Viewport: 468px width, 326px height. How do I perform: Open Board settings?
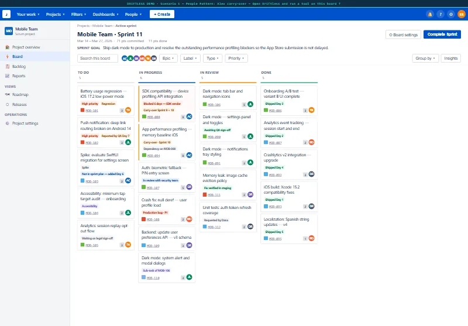403,35
